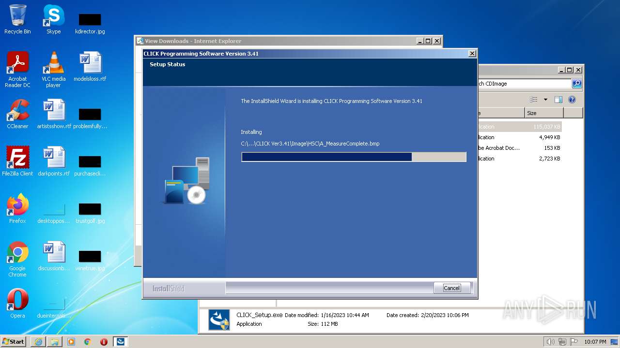The width and height of the screenshot is (620, 348).
Task: Open the Windows Start menu
Action: [x=14, y=341]
